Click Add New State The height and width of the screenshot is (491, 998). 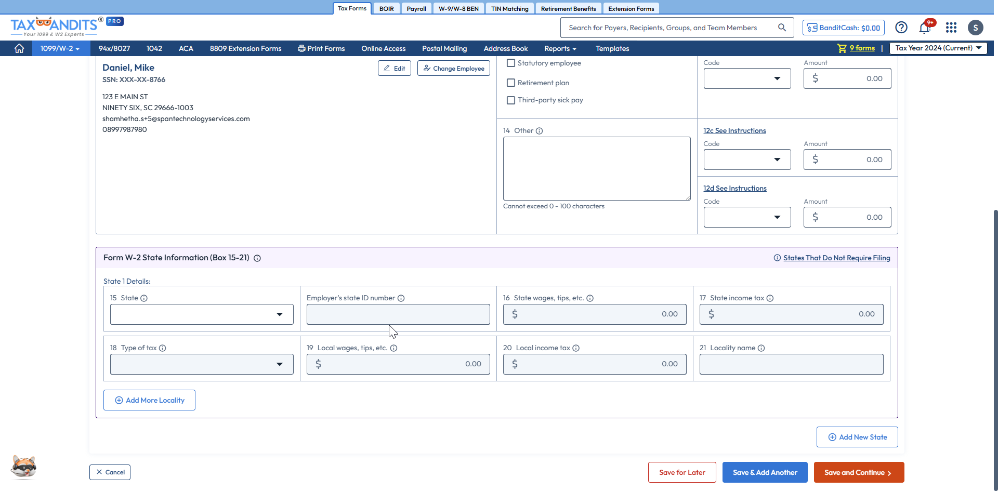(x=857, y=437)
